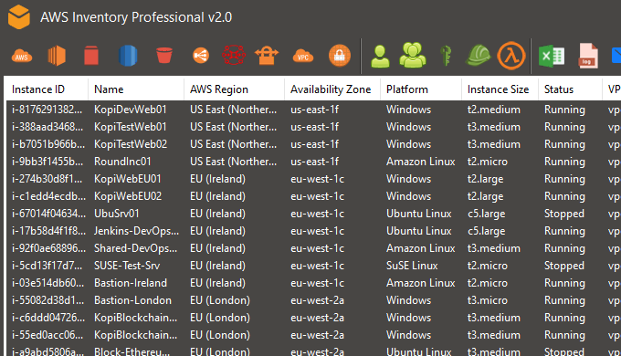This screenshot has height=356, width=621.
Task: Sort by Name column header
Action: (109, 89)
